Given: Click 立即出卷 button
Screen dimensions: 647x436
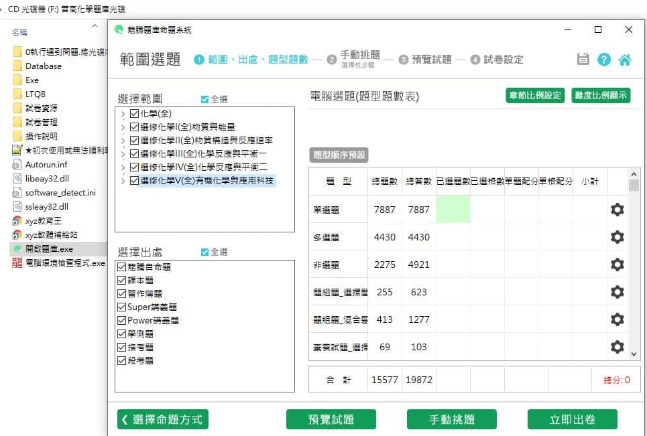Looking at the screenshot, I should [573, 419].
